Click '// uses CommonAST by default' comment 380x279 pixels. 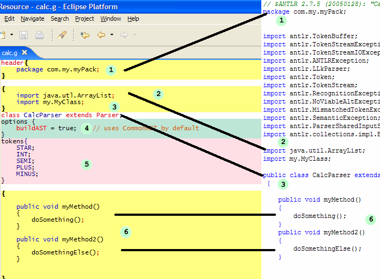[x=146, y=128]
